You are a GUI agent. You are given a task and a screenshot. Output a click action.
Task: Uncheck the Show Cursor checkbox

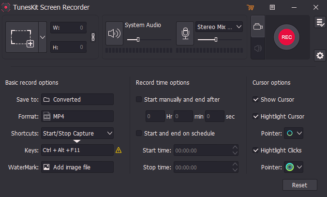(x=256, y=100)
